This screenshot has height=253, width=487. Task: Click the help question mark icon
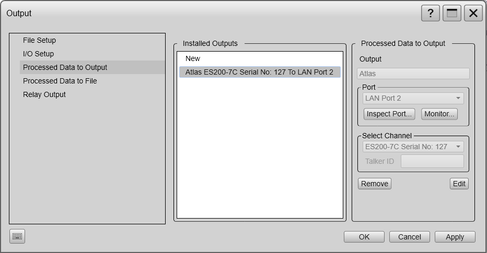[430, 13]
